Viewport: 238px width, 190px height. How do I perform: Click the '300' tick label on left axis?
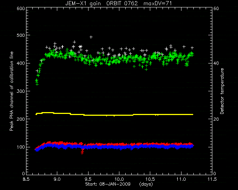21,91
